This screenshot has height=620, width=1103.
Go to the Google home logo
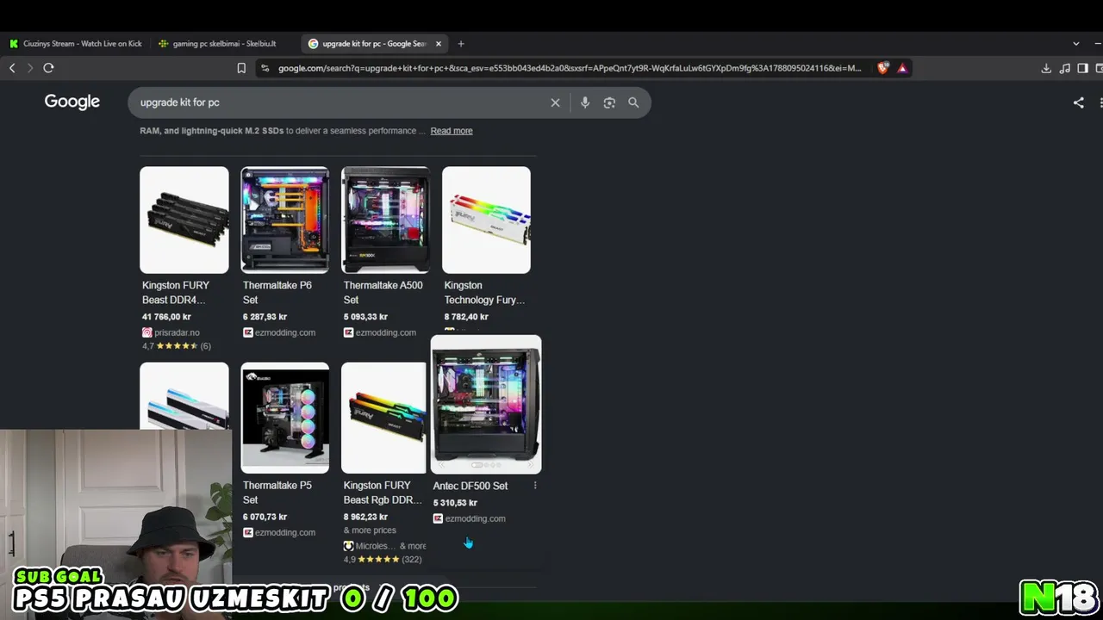(72, 102)
